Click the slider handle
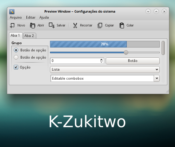The height and width of the screenshot is (147, 175). click(x=126, y=52)
